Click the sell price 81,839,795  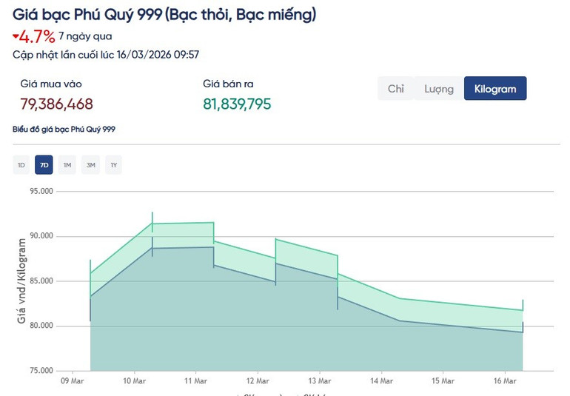pos(237,104)
